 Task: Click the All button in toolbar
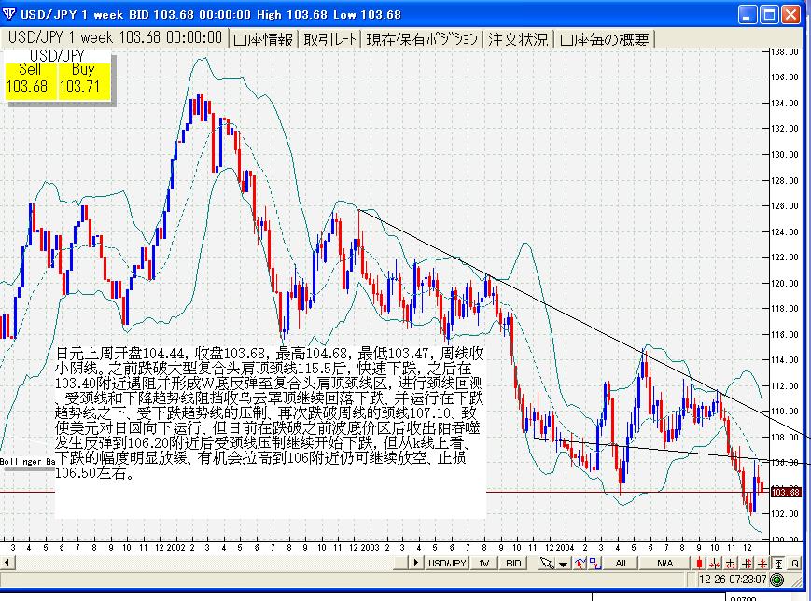tap(621, 564)
